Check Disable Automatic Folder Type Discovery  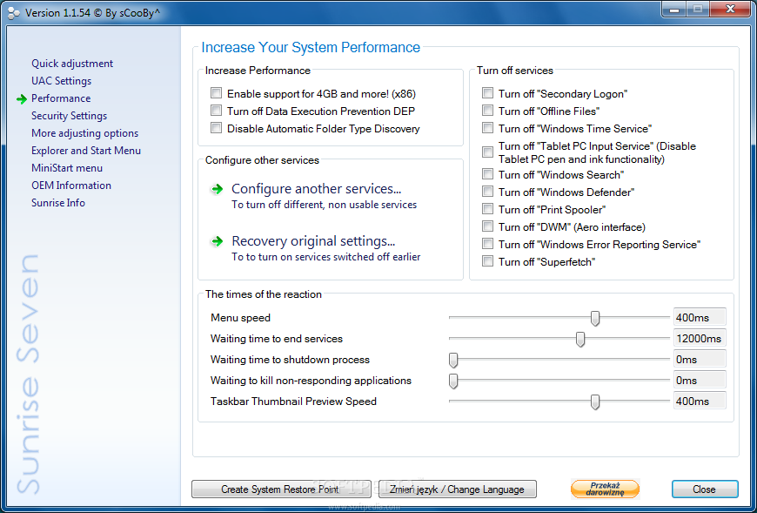point(217,128)
